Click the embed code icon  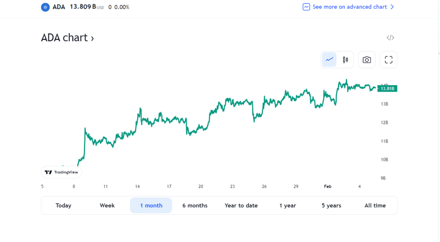(x=390, y=38)
